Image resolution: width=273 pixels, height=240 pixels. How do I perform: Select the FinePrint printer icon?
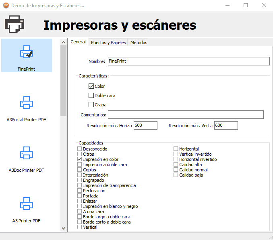[27, 52]
